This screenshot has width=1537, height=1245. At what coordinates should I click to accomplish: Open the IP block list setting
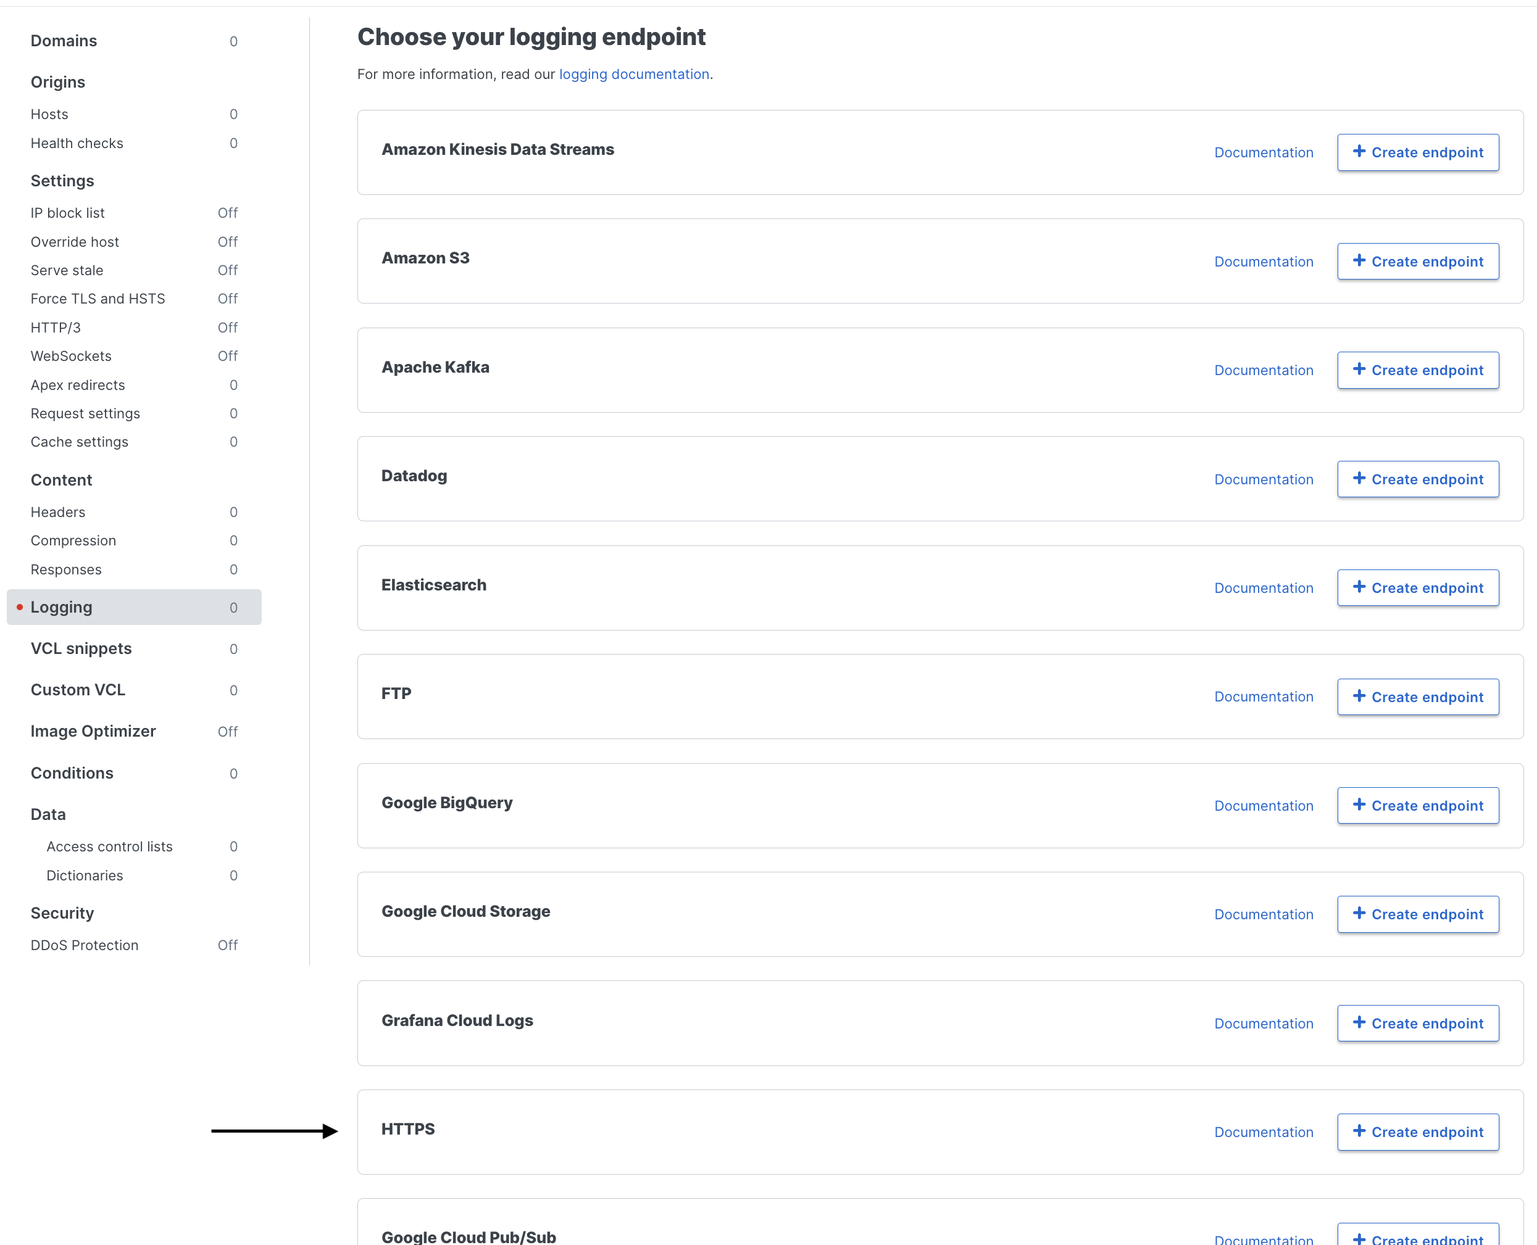(x=67, y=212)
